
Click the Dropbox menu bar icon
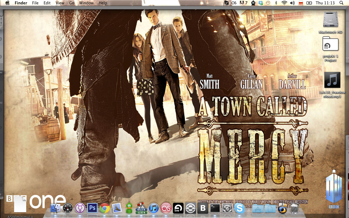coord(261,3)
